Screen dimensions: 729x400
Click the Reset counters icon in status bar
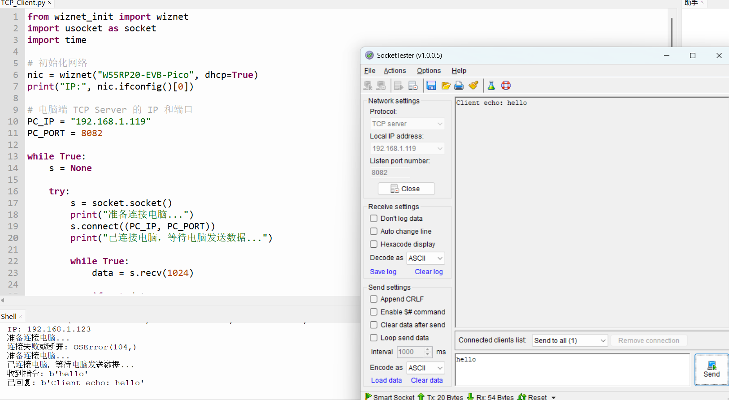tap(522, 397)
